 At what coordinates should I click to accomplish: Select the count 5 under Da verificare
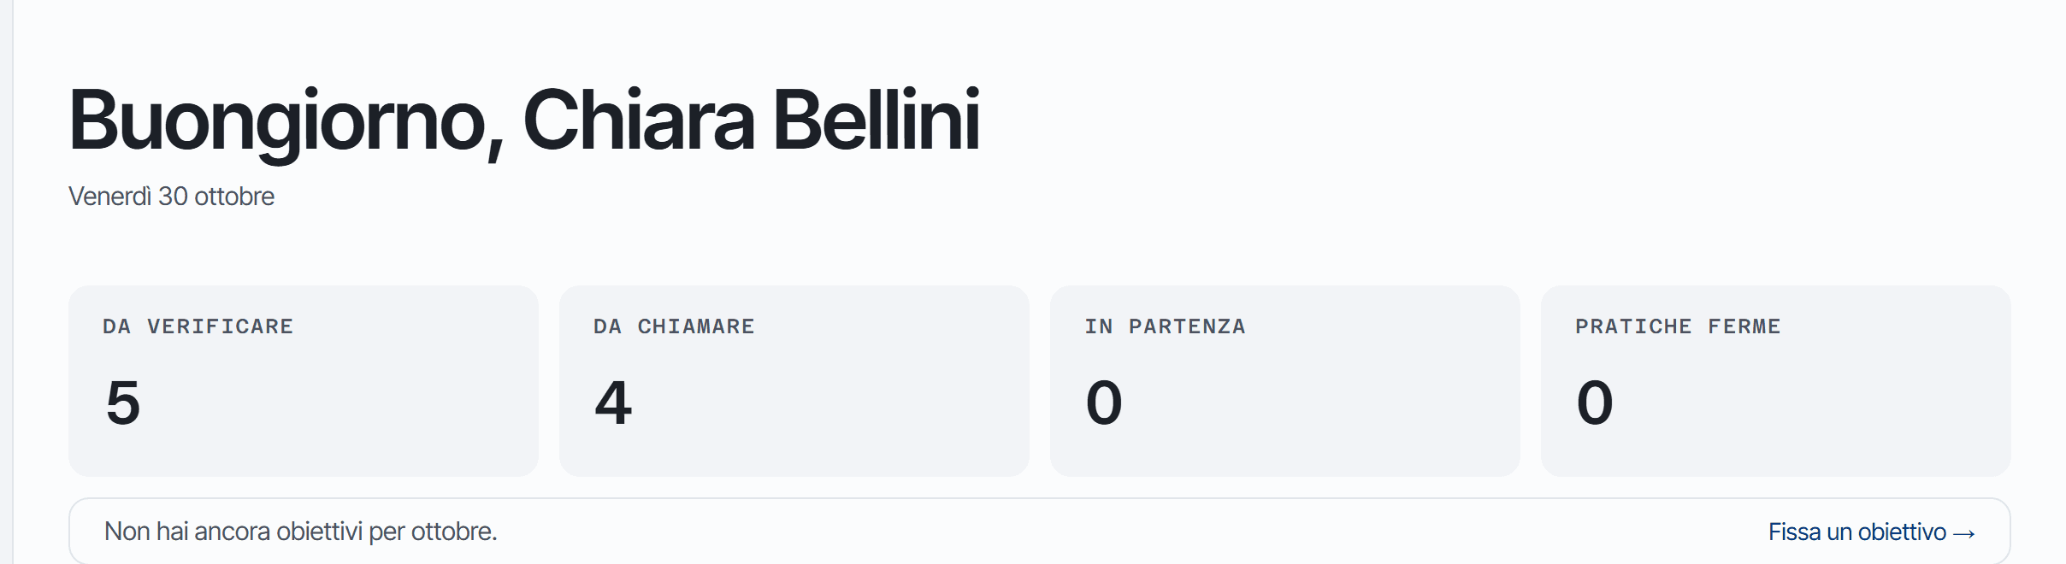[123, 402]
